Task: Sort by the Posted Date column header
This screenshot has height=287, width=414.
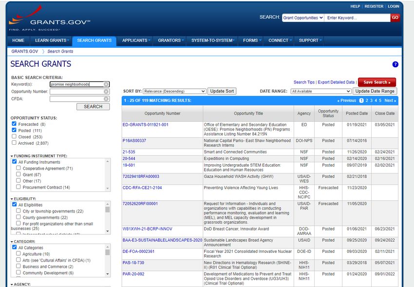Action: [357, 113]
